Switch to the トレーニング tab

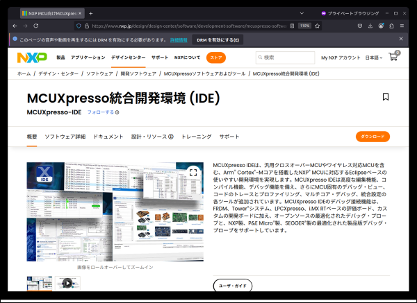pyautogui.click(x=197, y=137)
